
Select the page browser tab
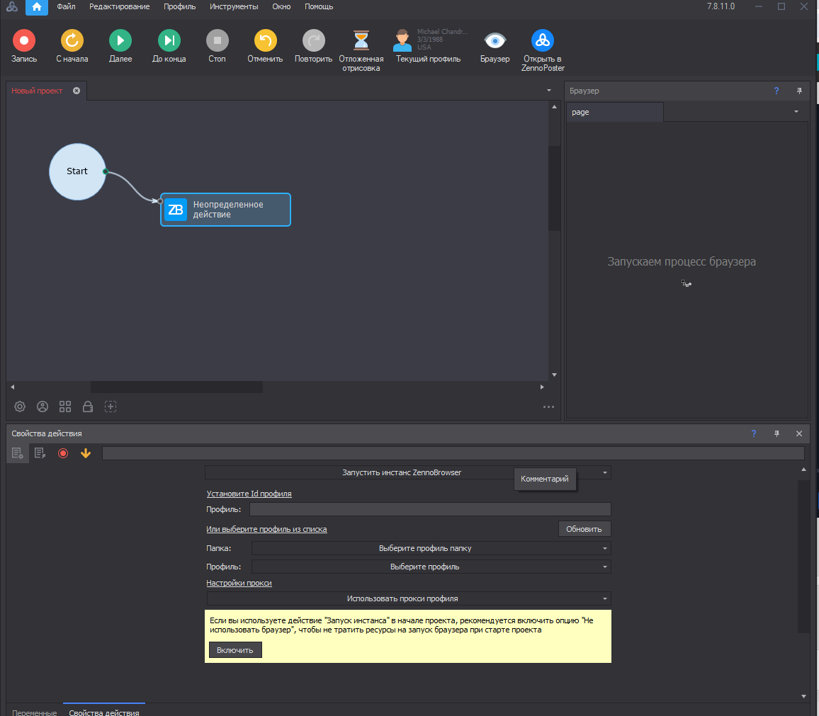point(615,113)
